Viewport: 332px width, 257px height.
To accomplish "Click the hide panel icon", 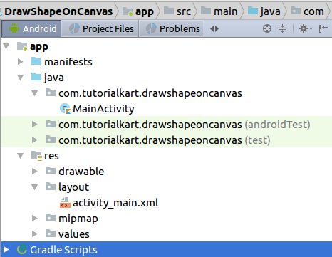I will coord(323,28).
